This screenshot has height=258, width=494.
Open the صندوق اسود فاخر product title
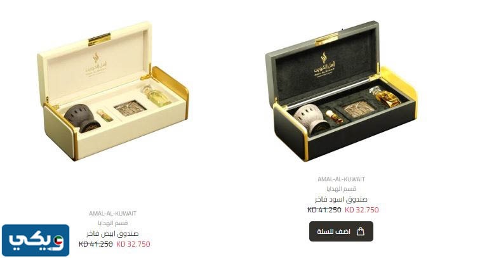(x=341, y=199)
